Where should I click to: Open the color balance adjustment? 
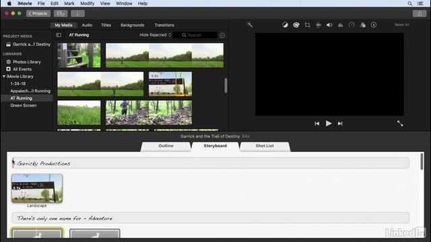tap(285, 25)
